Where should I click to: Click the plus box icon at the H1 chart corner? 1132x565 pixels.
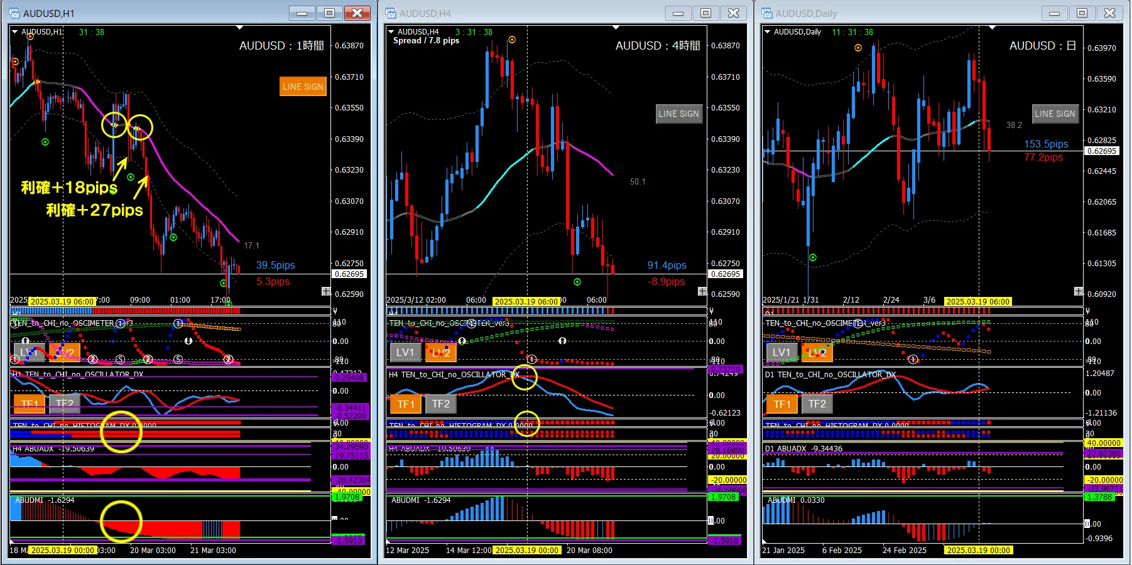point(326,291)
